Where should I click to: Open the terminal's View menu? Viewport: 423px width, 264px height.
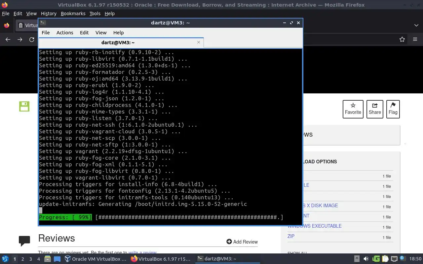pos(101,33)
